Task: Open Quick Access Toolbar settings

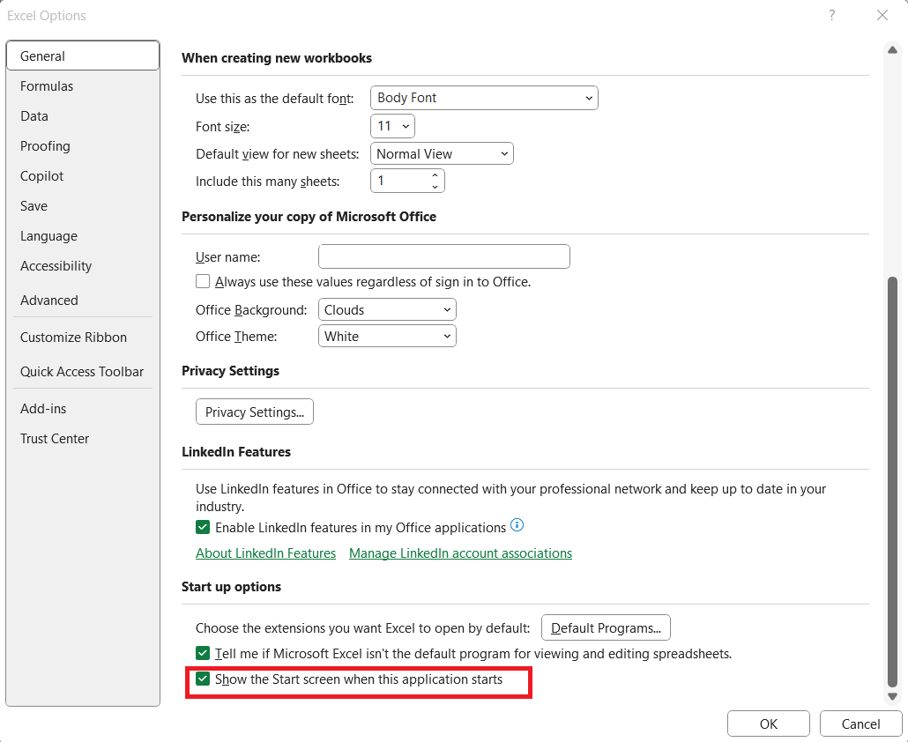Action: coord(83,372)
